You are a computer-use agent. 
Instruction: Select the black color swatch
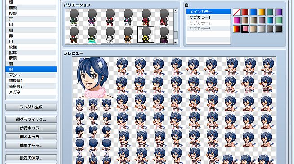pos(279,29)
